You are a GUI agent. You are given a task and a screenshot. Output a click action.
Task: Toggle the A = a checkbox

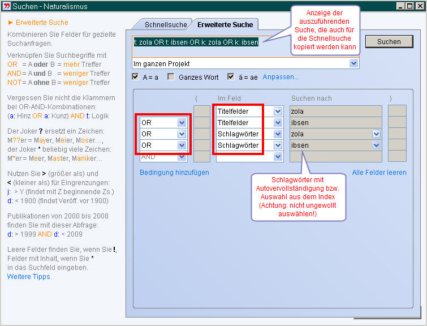point(135,77)
